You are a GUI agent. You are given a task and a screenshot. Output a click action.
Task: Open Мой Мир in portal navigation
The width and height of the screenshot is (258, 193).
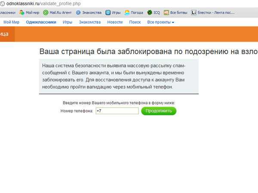coord(11,22)
